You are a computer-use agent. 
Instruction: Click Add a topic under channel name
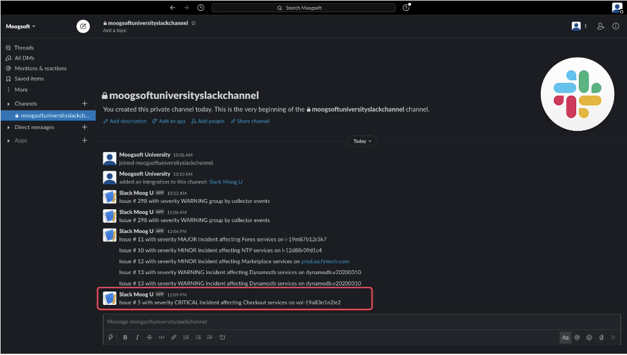(x=115, y=30)
